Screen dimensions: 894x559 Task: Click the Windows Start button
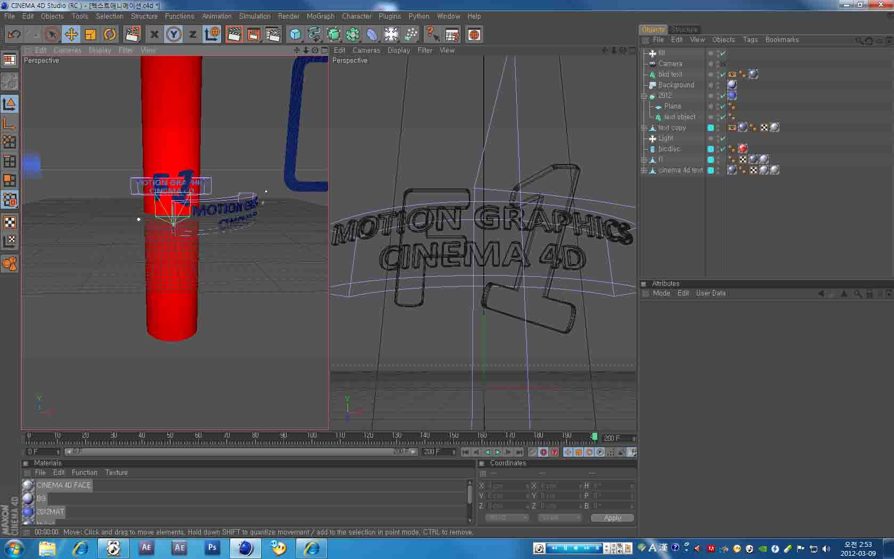click(x=14, y=548)
